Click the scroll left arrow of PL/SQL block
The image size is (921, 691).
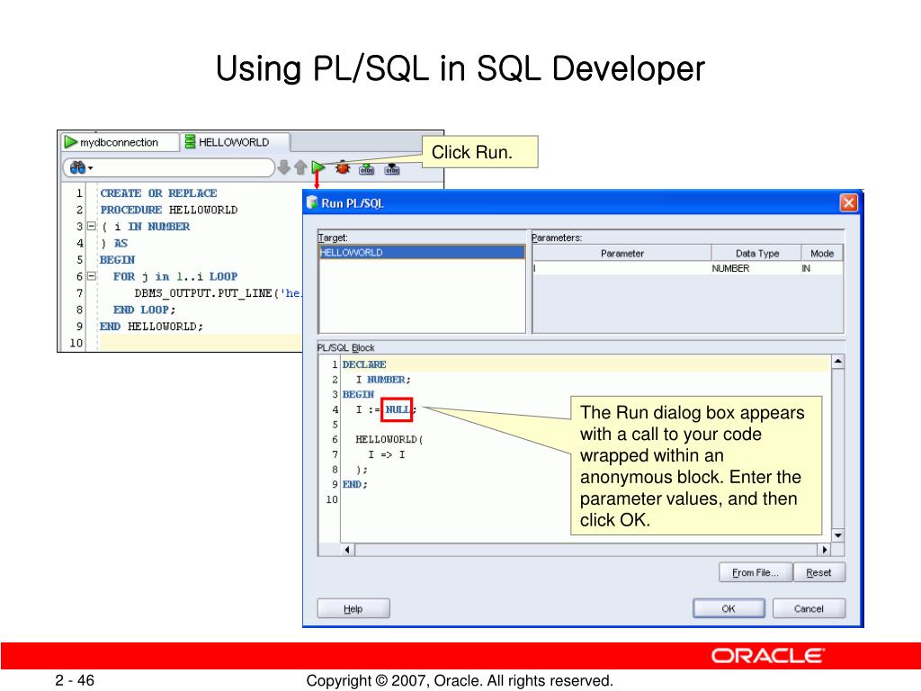tap(348, 550)
